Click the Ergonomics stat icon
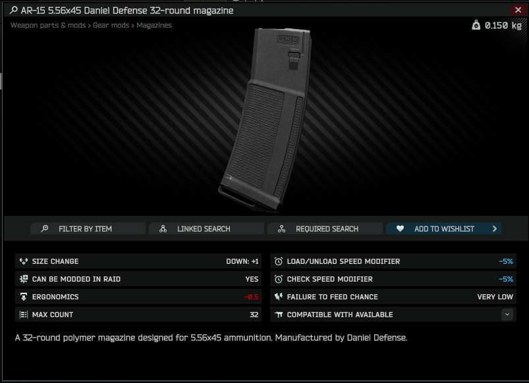Screen dimensions: 529x383 (24, 297)
